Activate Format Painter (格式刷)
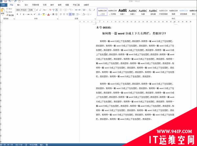This screenshot has width=197, height=146. (10, 15)
